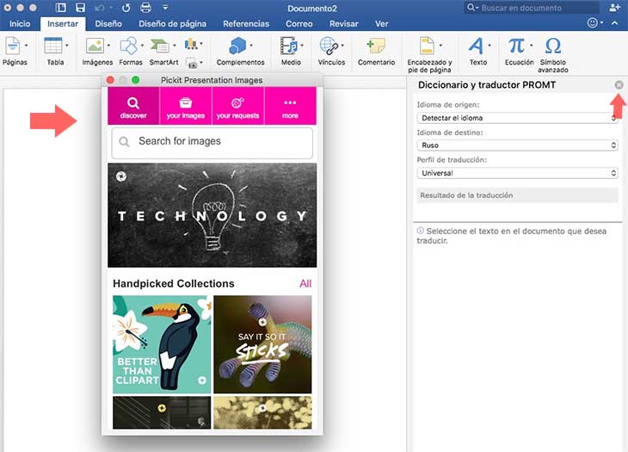Select the discover tab in Pickit
The width and height of the screenshot is (628, 452).
(133, 106)
